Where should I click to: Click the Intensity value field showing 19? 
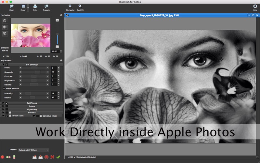click(54, 93)
